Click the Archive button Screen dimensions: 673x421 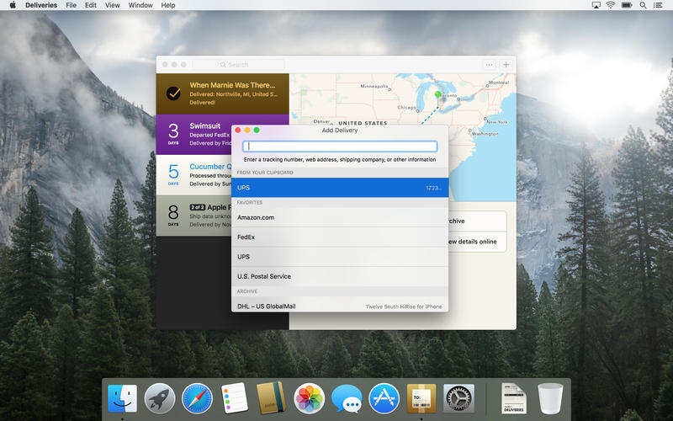pos(477,221)
